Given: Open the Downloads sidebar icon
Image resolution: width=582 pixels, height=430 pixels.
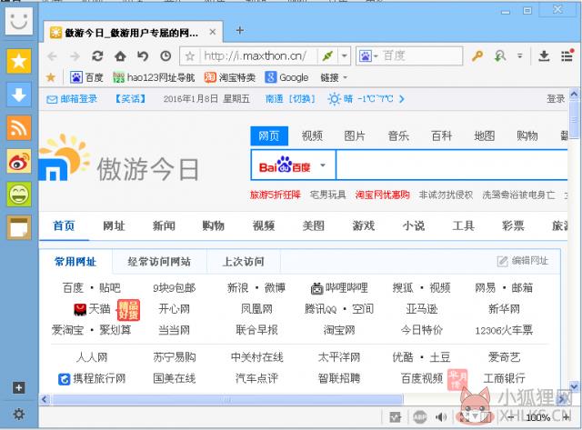Looking at the screenshot, I should pos(18,95).
